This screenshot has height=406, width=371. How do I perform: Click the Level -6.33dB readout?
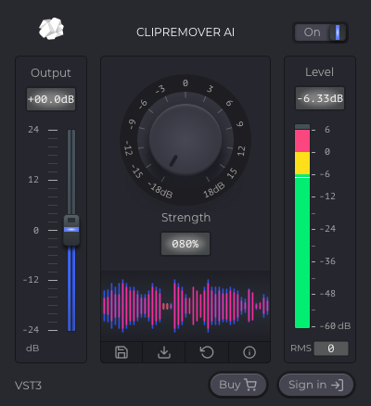coord(320,98)
